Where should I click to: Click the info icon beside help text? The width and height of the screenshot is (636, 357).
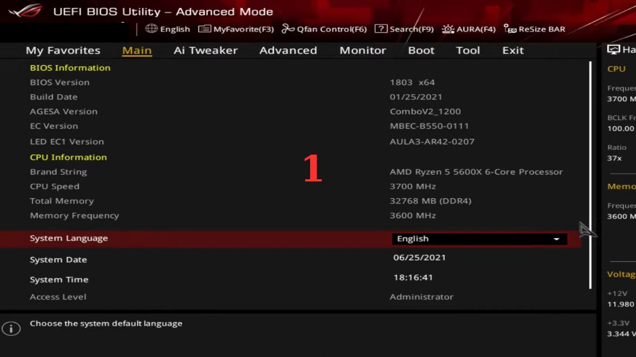click(x=11, y=328)
